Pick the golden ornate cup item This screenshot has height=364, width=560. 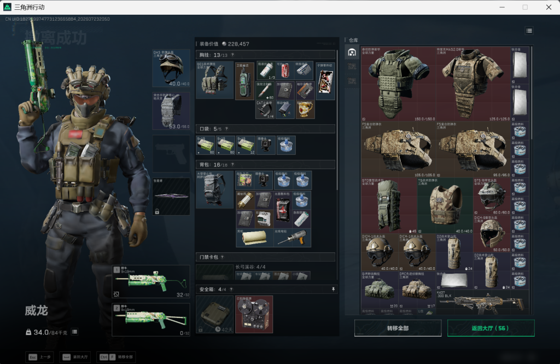(305, 109)
